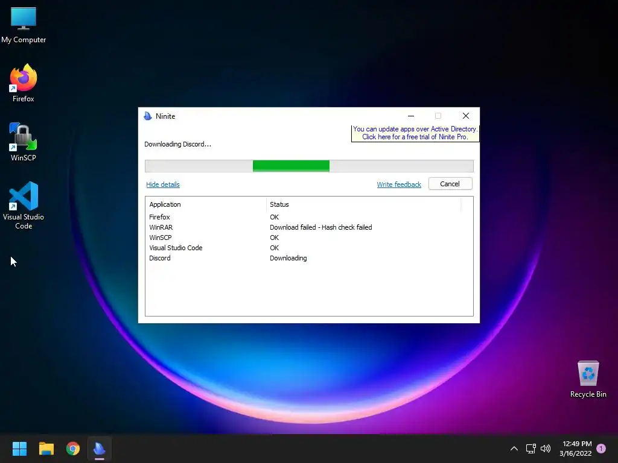This screenshot has height=463, width=618.
Task: Open the network status tray icon
Action: pos(531,449)
